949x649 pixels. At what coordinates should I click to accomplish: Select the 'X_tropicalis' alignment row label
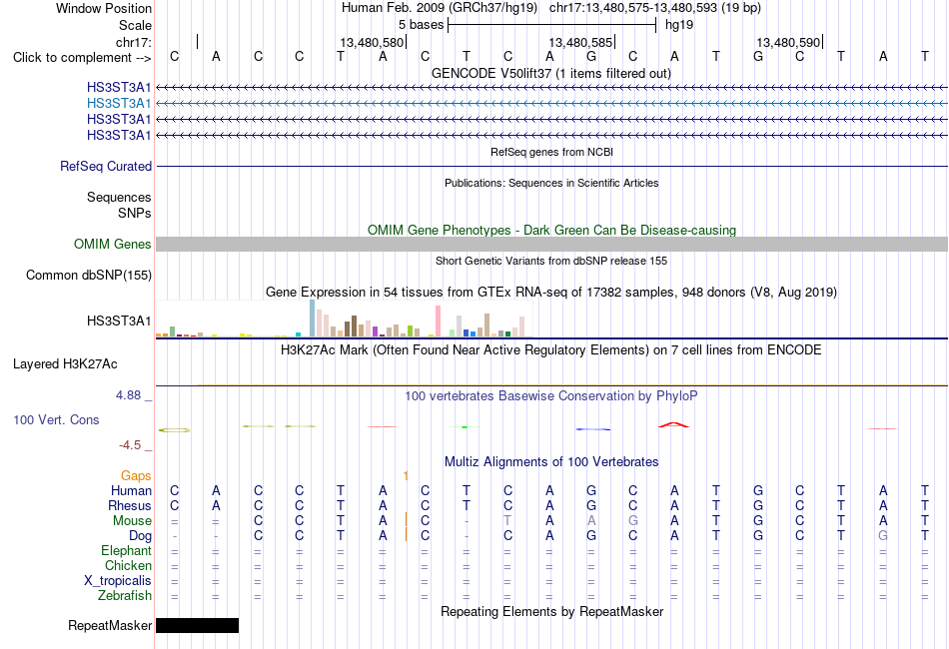click(118, 581)
